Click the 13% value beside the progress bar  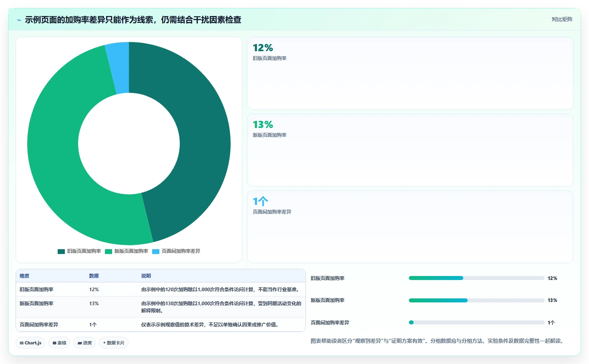(553, 300)
